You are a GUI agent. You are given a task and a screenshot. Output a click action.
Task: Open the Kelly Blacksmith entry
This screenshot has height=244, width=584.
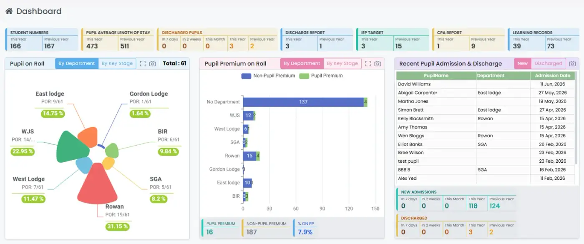pos(485,118)
